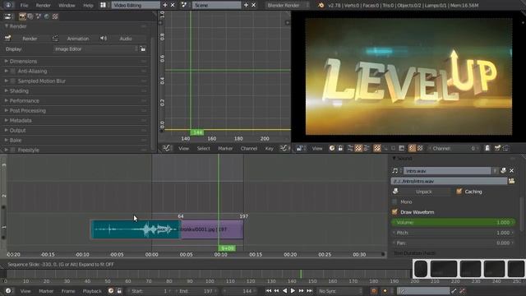Image resolution: width=526 pixels, height=296 pixels.
Task: Jump to the previous keyframe
Action: pyautogui.click(x=276, y=291)
